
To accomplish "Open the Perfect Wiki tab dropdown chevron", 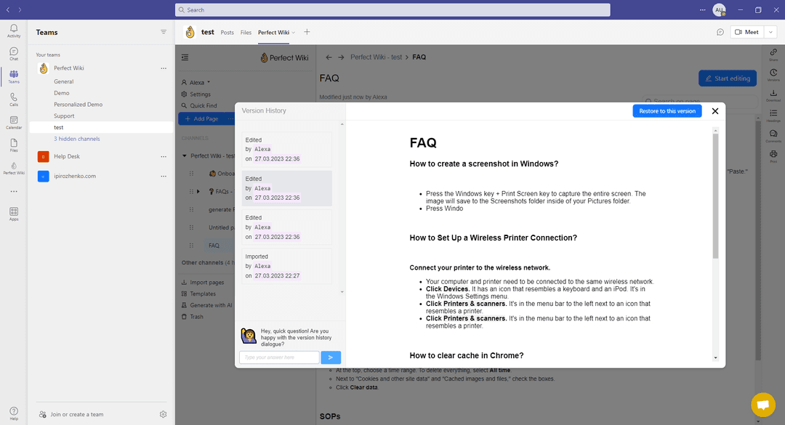I will (293, 33).
